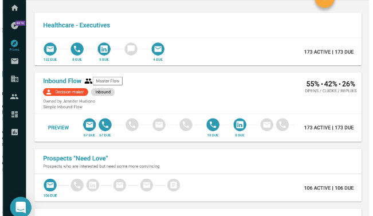Open the Inbound Flow title link
This screenshot has height=216, width=373.
[62, 81]
